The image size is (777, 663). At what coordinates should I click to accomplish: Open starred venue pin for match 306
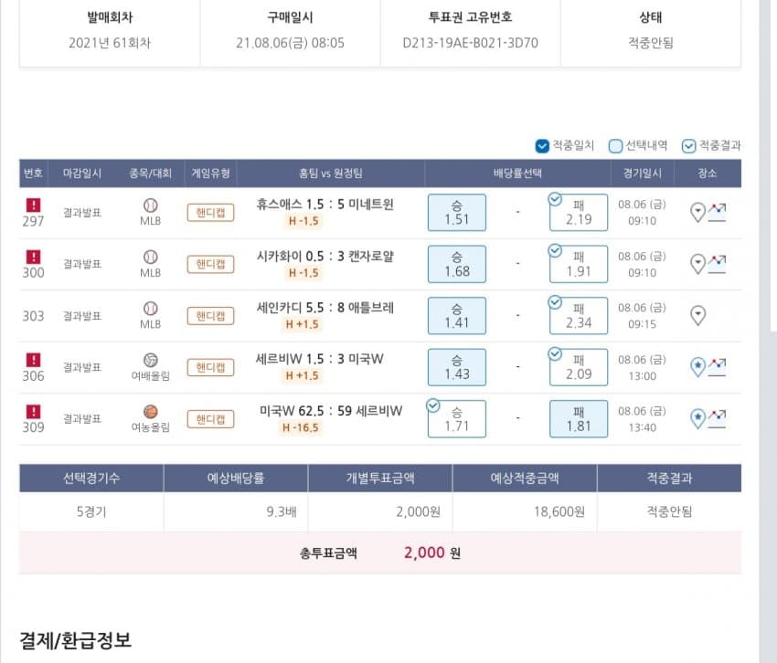[x=697, y=367]
